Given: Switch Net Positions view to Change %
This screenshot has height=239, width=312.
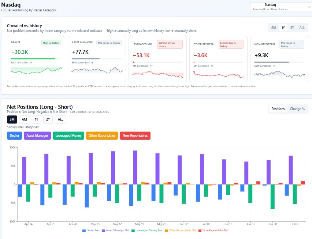Looking at the screenshot, I should tap(297, 109).
